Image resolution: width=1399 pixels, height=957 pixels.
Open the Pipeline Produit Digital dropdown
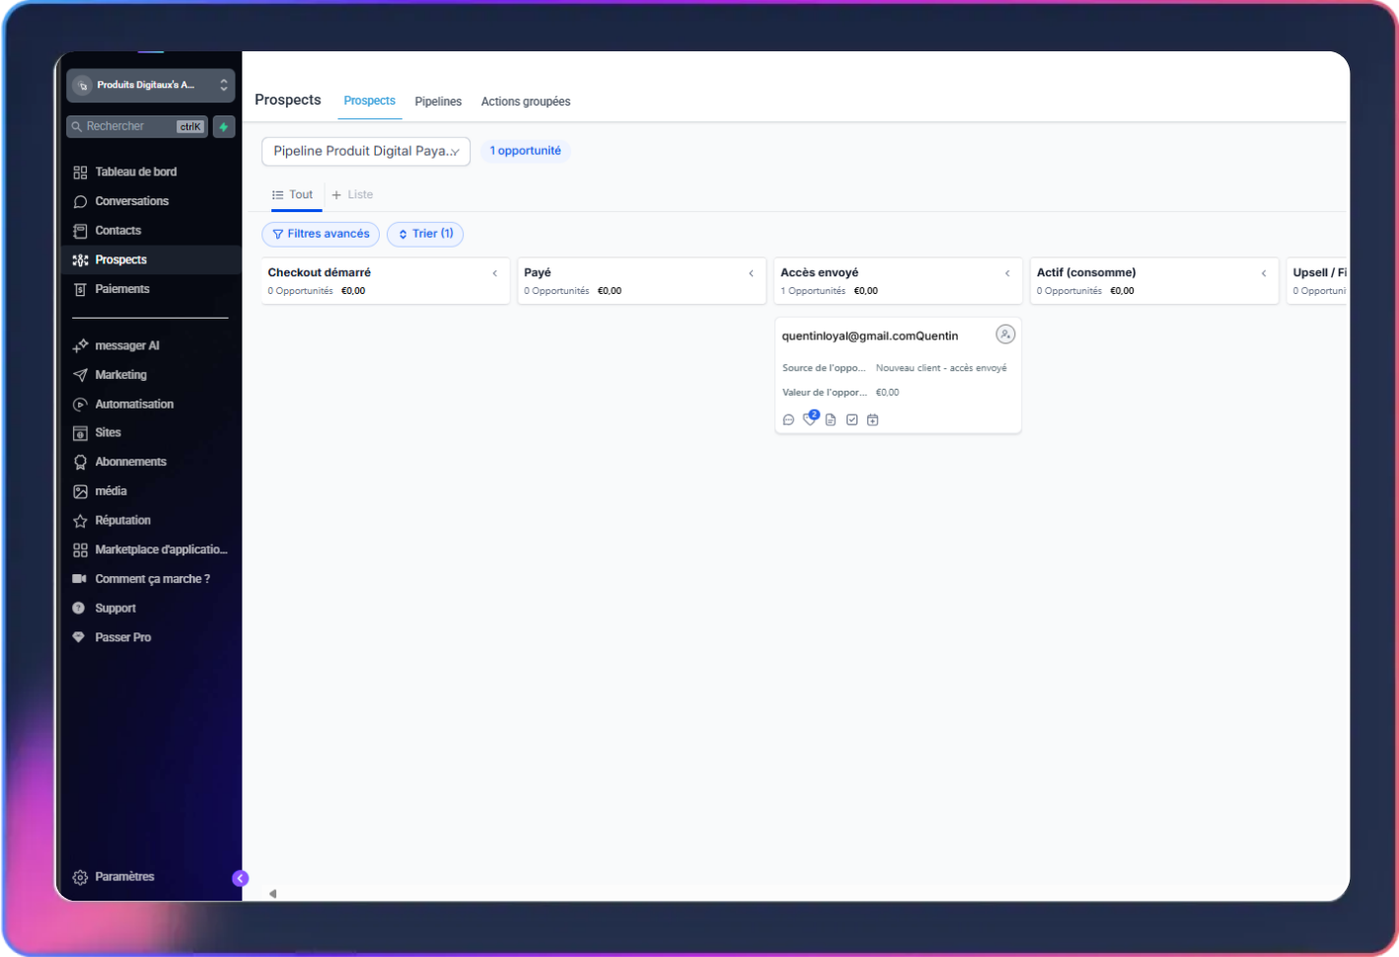pyautogui.click(x=365, y=151)
